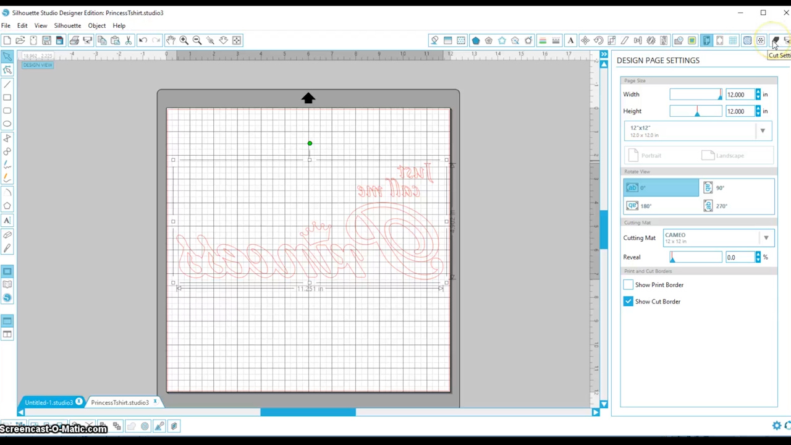Adjust the page Height slider

click(x=696, y=111)
